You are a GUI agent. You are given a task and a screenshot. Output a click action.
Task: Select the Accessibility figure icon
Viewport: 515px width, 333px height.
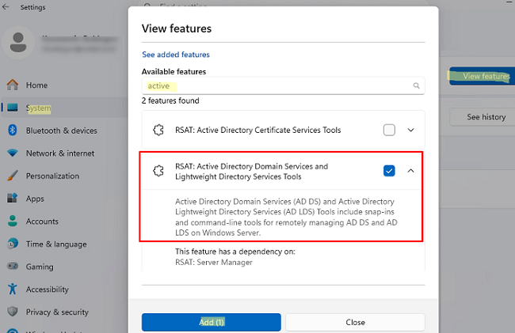click(13, 289)
